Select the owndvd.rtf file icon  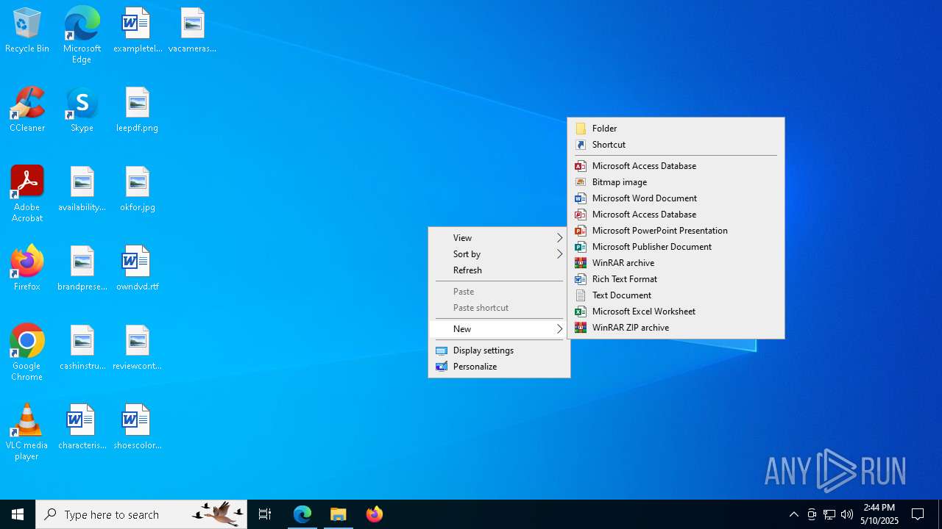137,269
